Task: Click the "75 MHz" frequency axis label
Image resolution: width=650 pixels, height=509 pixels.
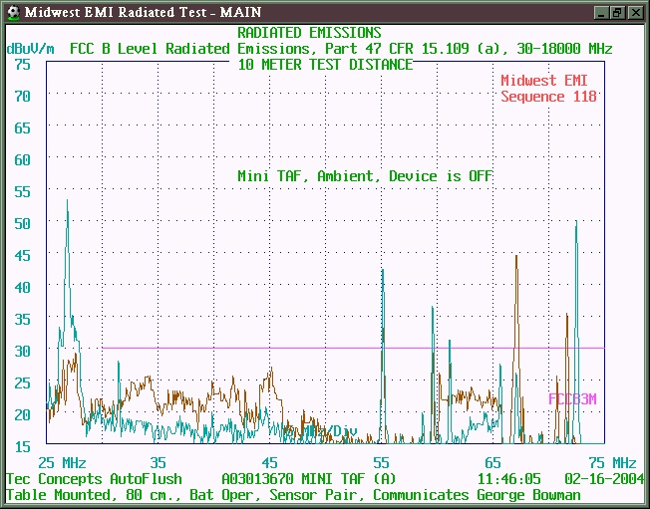Action: pos(610,463)
